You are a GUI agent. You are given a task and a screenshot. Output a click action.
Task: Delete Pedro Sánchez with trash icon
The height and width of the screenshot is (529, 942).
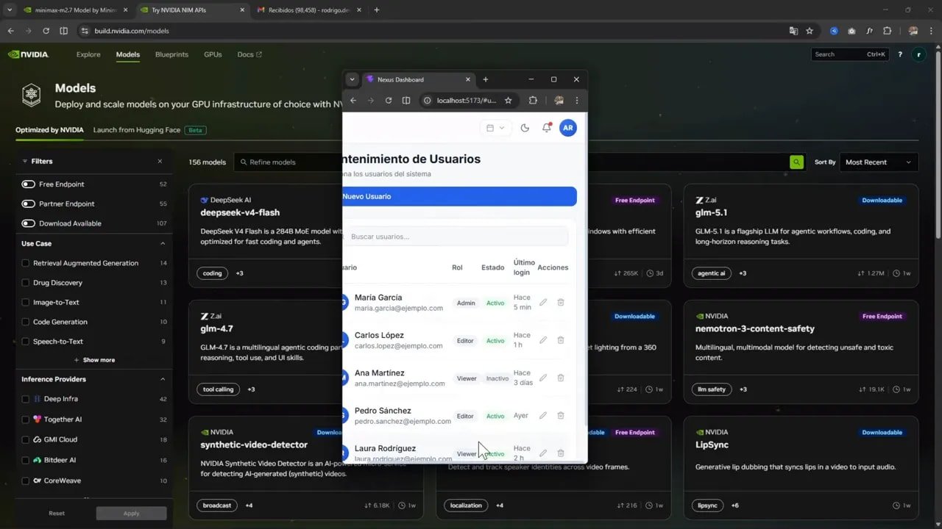(561, 415)
